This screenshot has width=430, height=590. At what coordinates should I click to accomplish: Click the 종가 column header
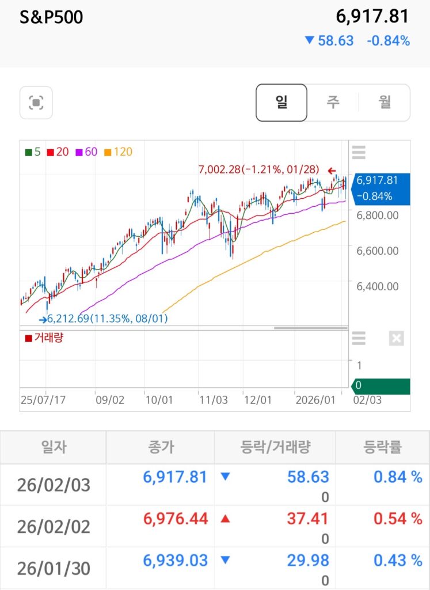pyautogui.click(x=160, y=447)
